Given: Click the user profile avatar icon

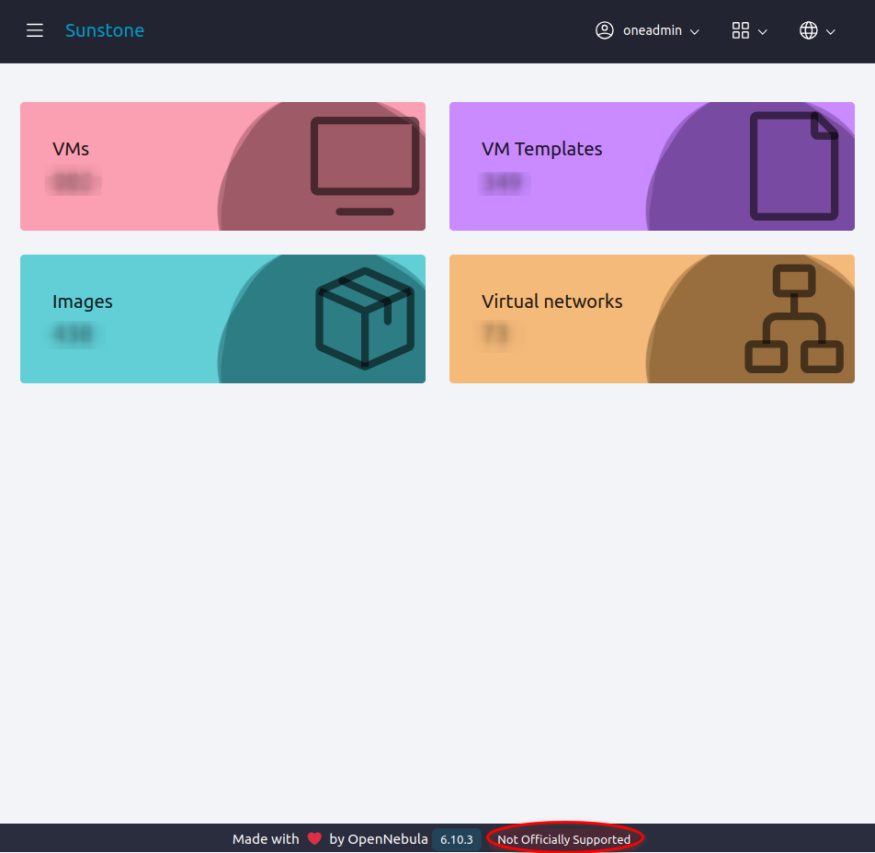Looking at the screenshot, I should pos(604,30).
